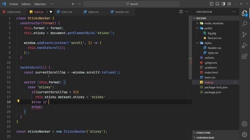
Task: Click the VS Code logo icon
Action: [x=4, y=4]
